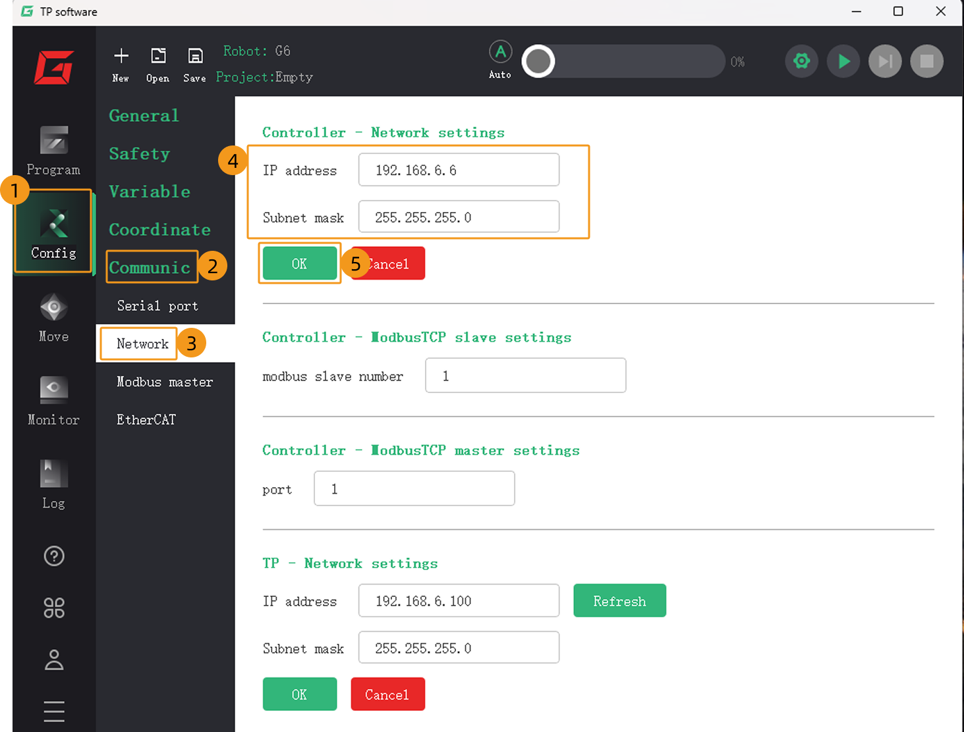Click the modbus slave number field

pyautogui.click(x=525, y=375)
